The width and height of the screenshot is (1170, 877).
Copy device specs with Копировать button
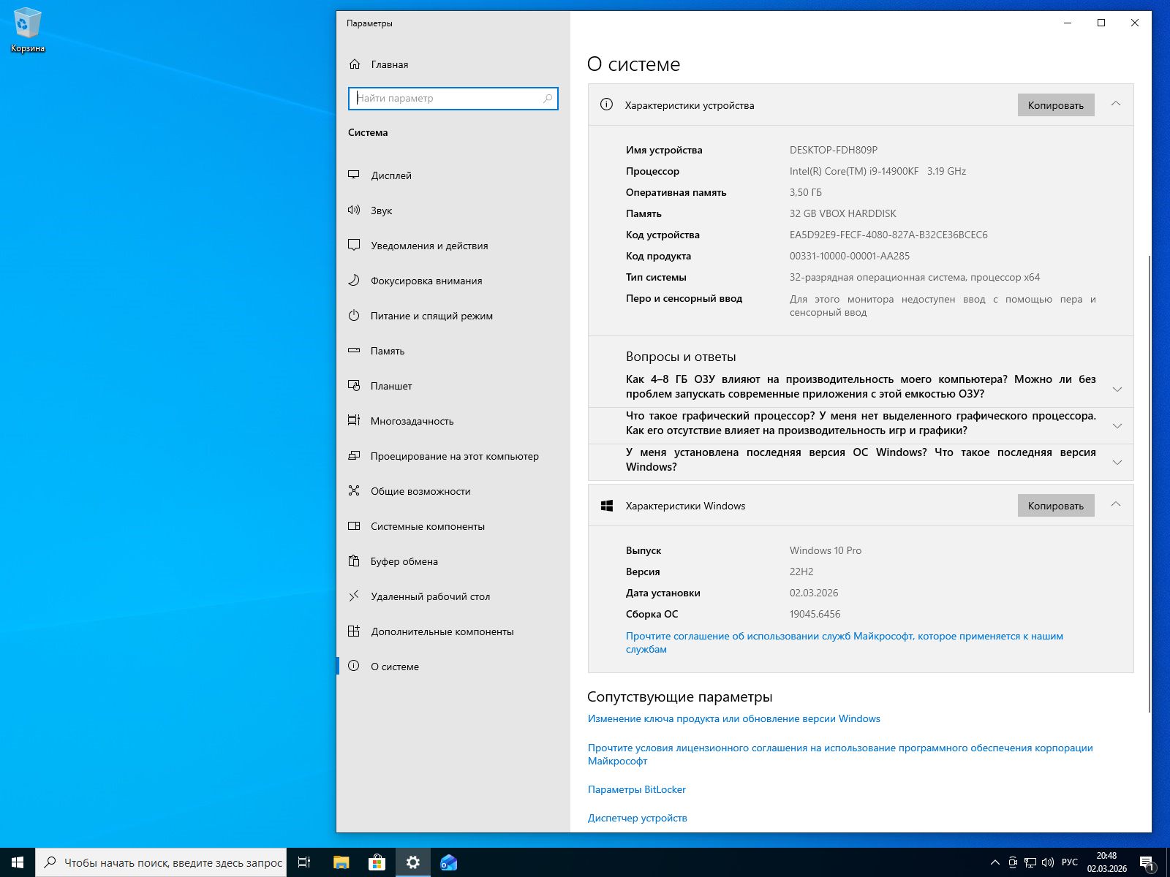pyautogui.click(x=1055, y=105)
